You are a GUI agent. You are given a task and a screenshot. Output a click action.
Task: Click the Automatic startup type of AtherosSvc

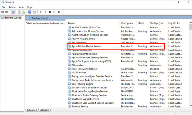coord(156,65)
